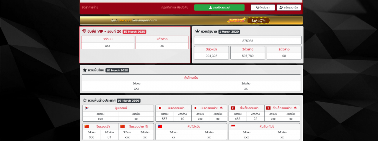
Task: Open the กฎกติกาและข้อบังคับ rules link
Action: (175, 7)
